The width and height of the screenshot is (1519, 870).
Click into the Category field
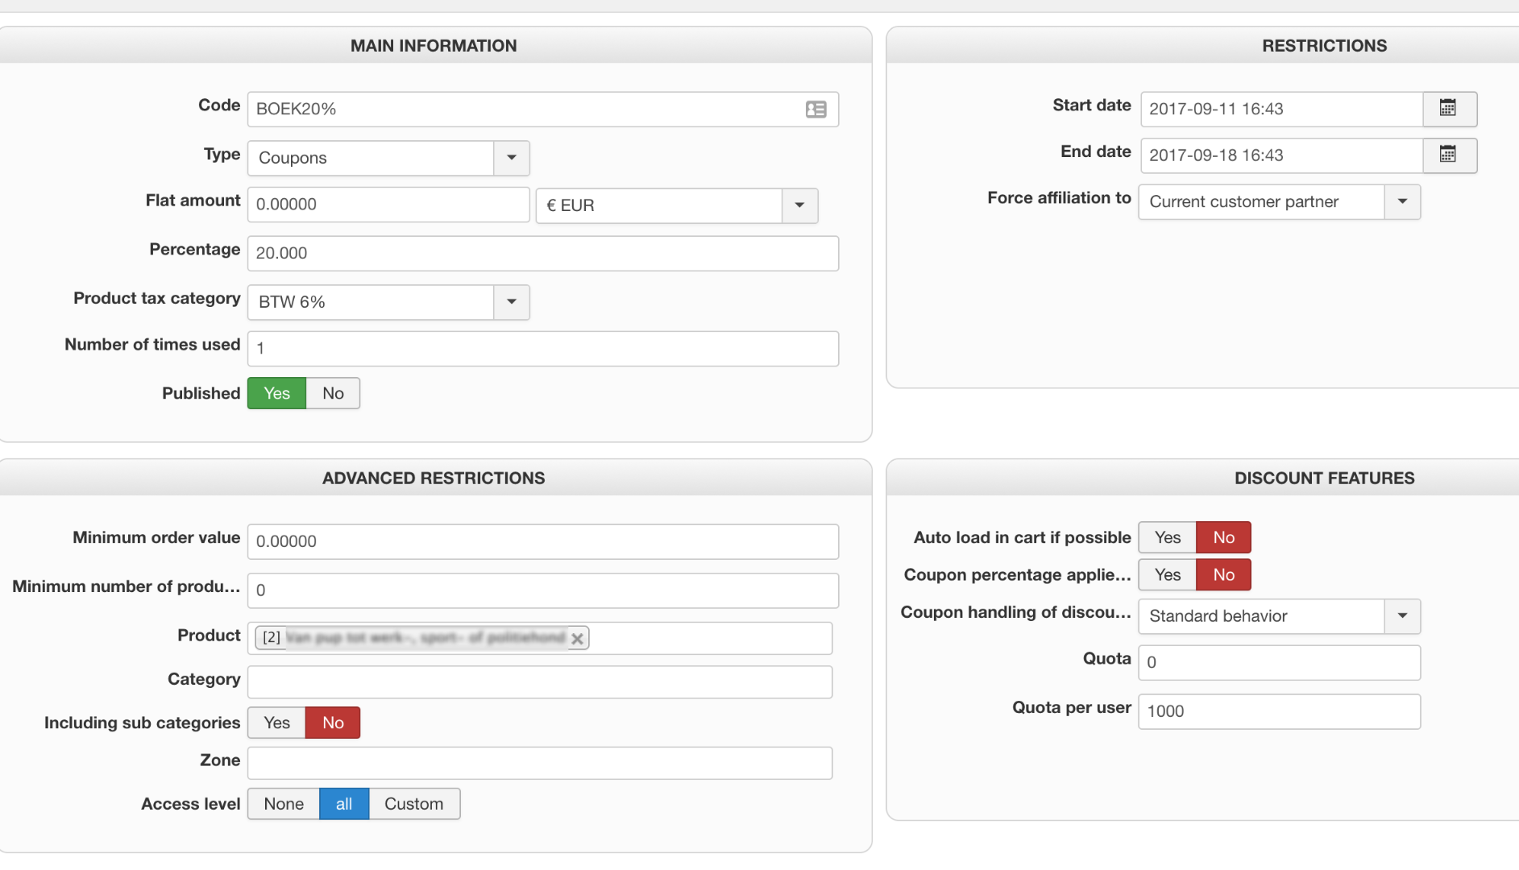tap(539, 682)
